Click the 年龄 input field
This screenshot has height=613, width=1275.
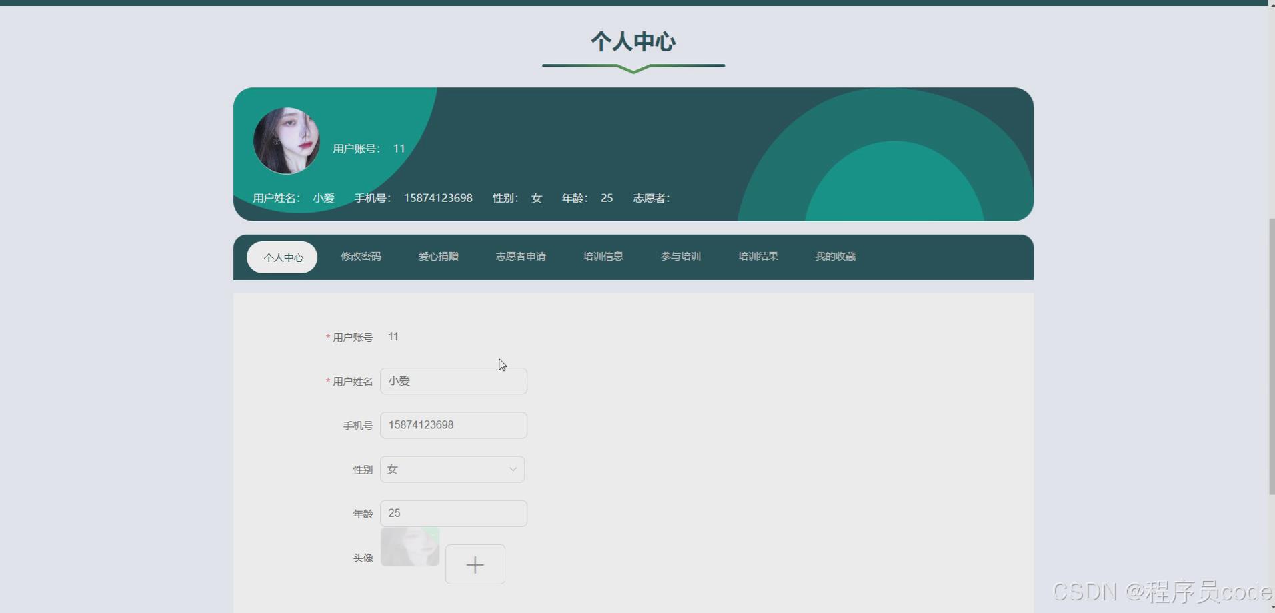coord(453,513)
